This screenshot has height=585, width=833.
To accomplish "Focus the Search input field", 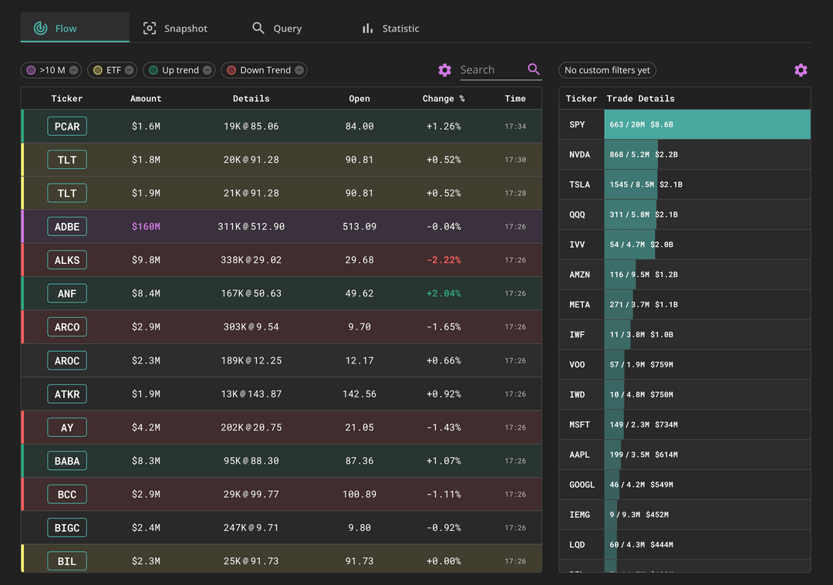I will coord(492,69).
